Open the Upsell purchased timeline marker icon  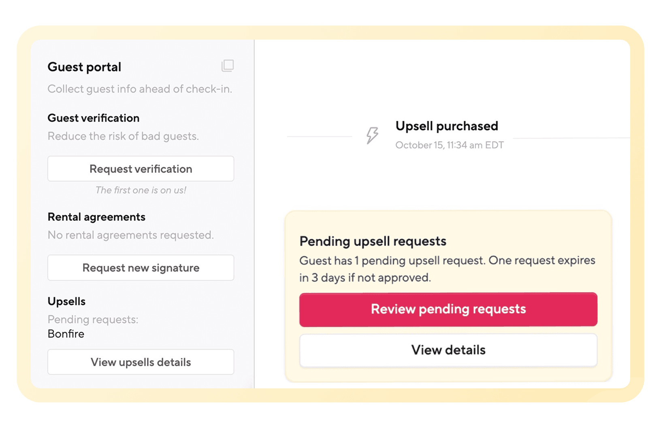[x=372, y=136]
